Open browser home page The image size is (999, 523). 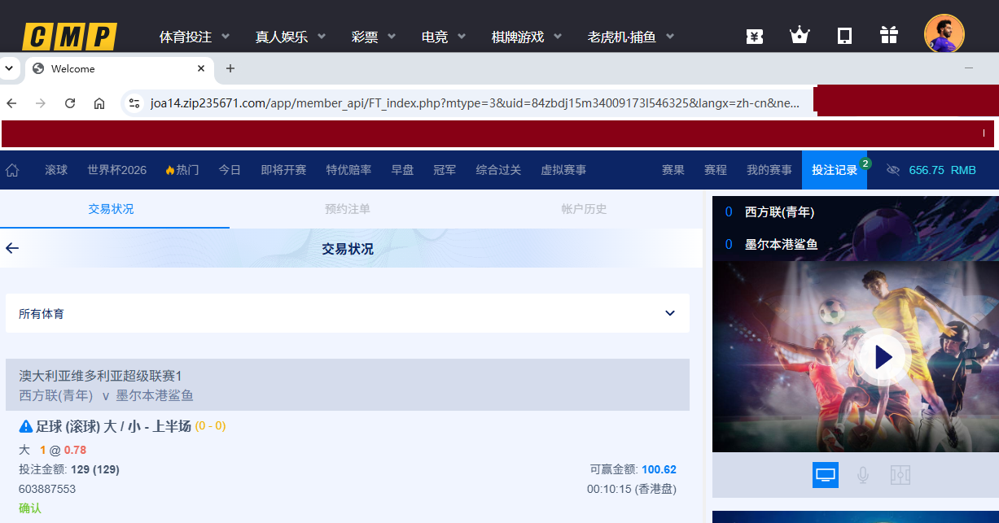click(99, 103)
